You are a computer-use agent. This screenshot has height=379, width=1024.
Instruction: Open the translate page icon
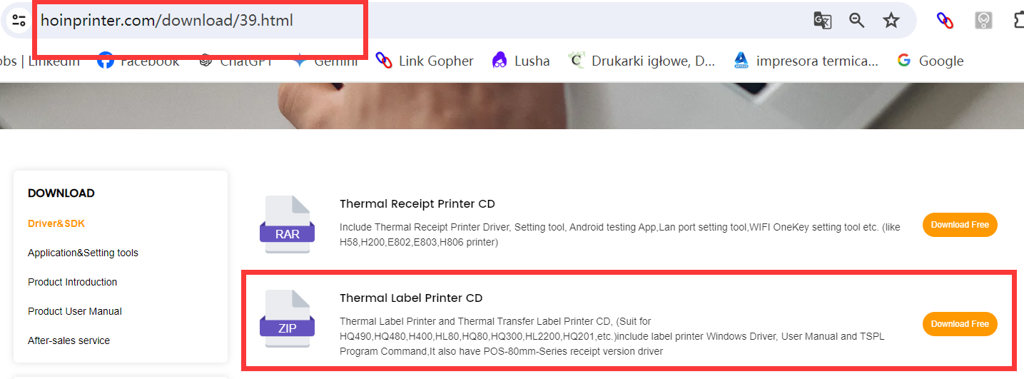(823, 20)
